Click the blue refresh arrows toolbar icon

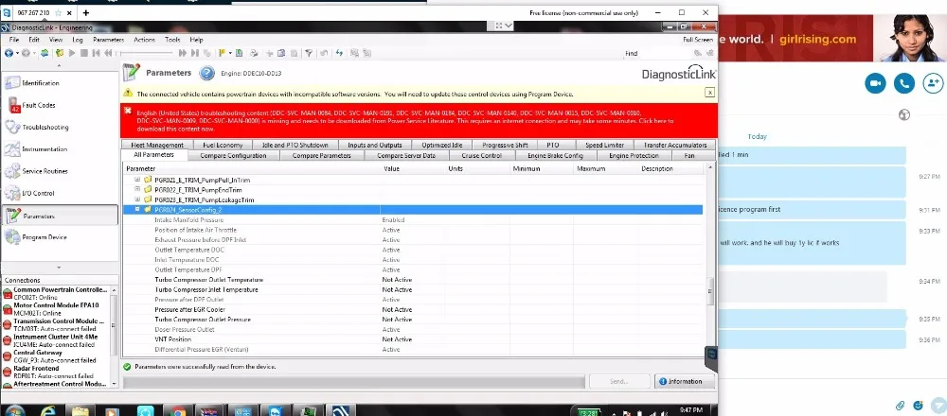339,53
